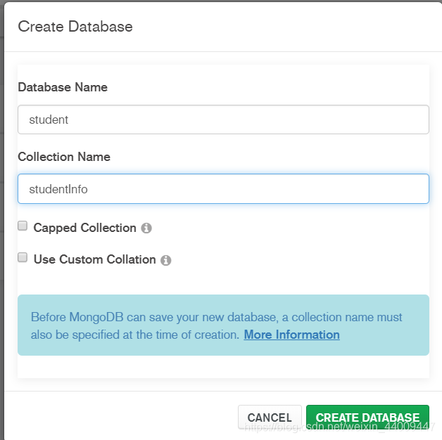
Task: Toggle Use Custom Collation via its label
Action: click(x=94, y=259)
